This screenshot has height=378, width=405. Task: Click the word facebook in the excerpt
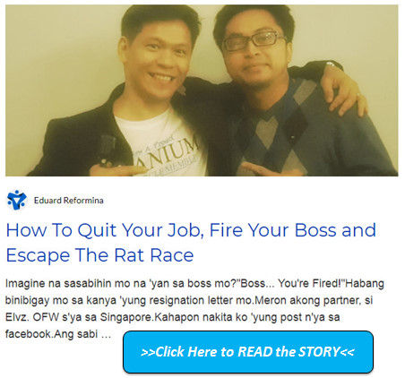(30, 334)
